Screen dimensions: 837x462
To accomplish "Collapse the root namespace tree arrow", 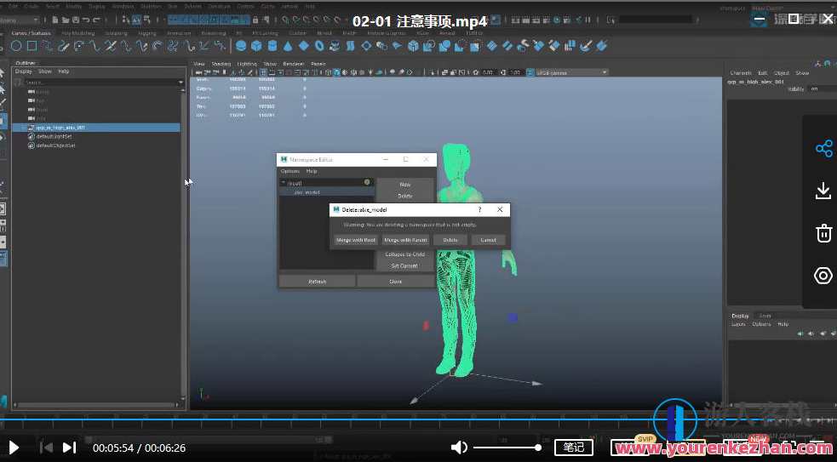I will tap(284, 183).
